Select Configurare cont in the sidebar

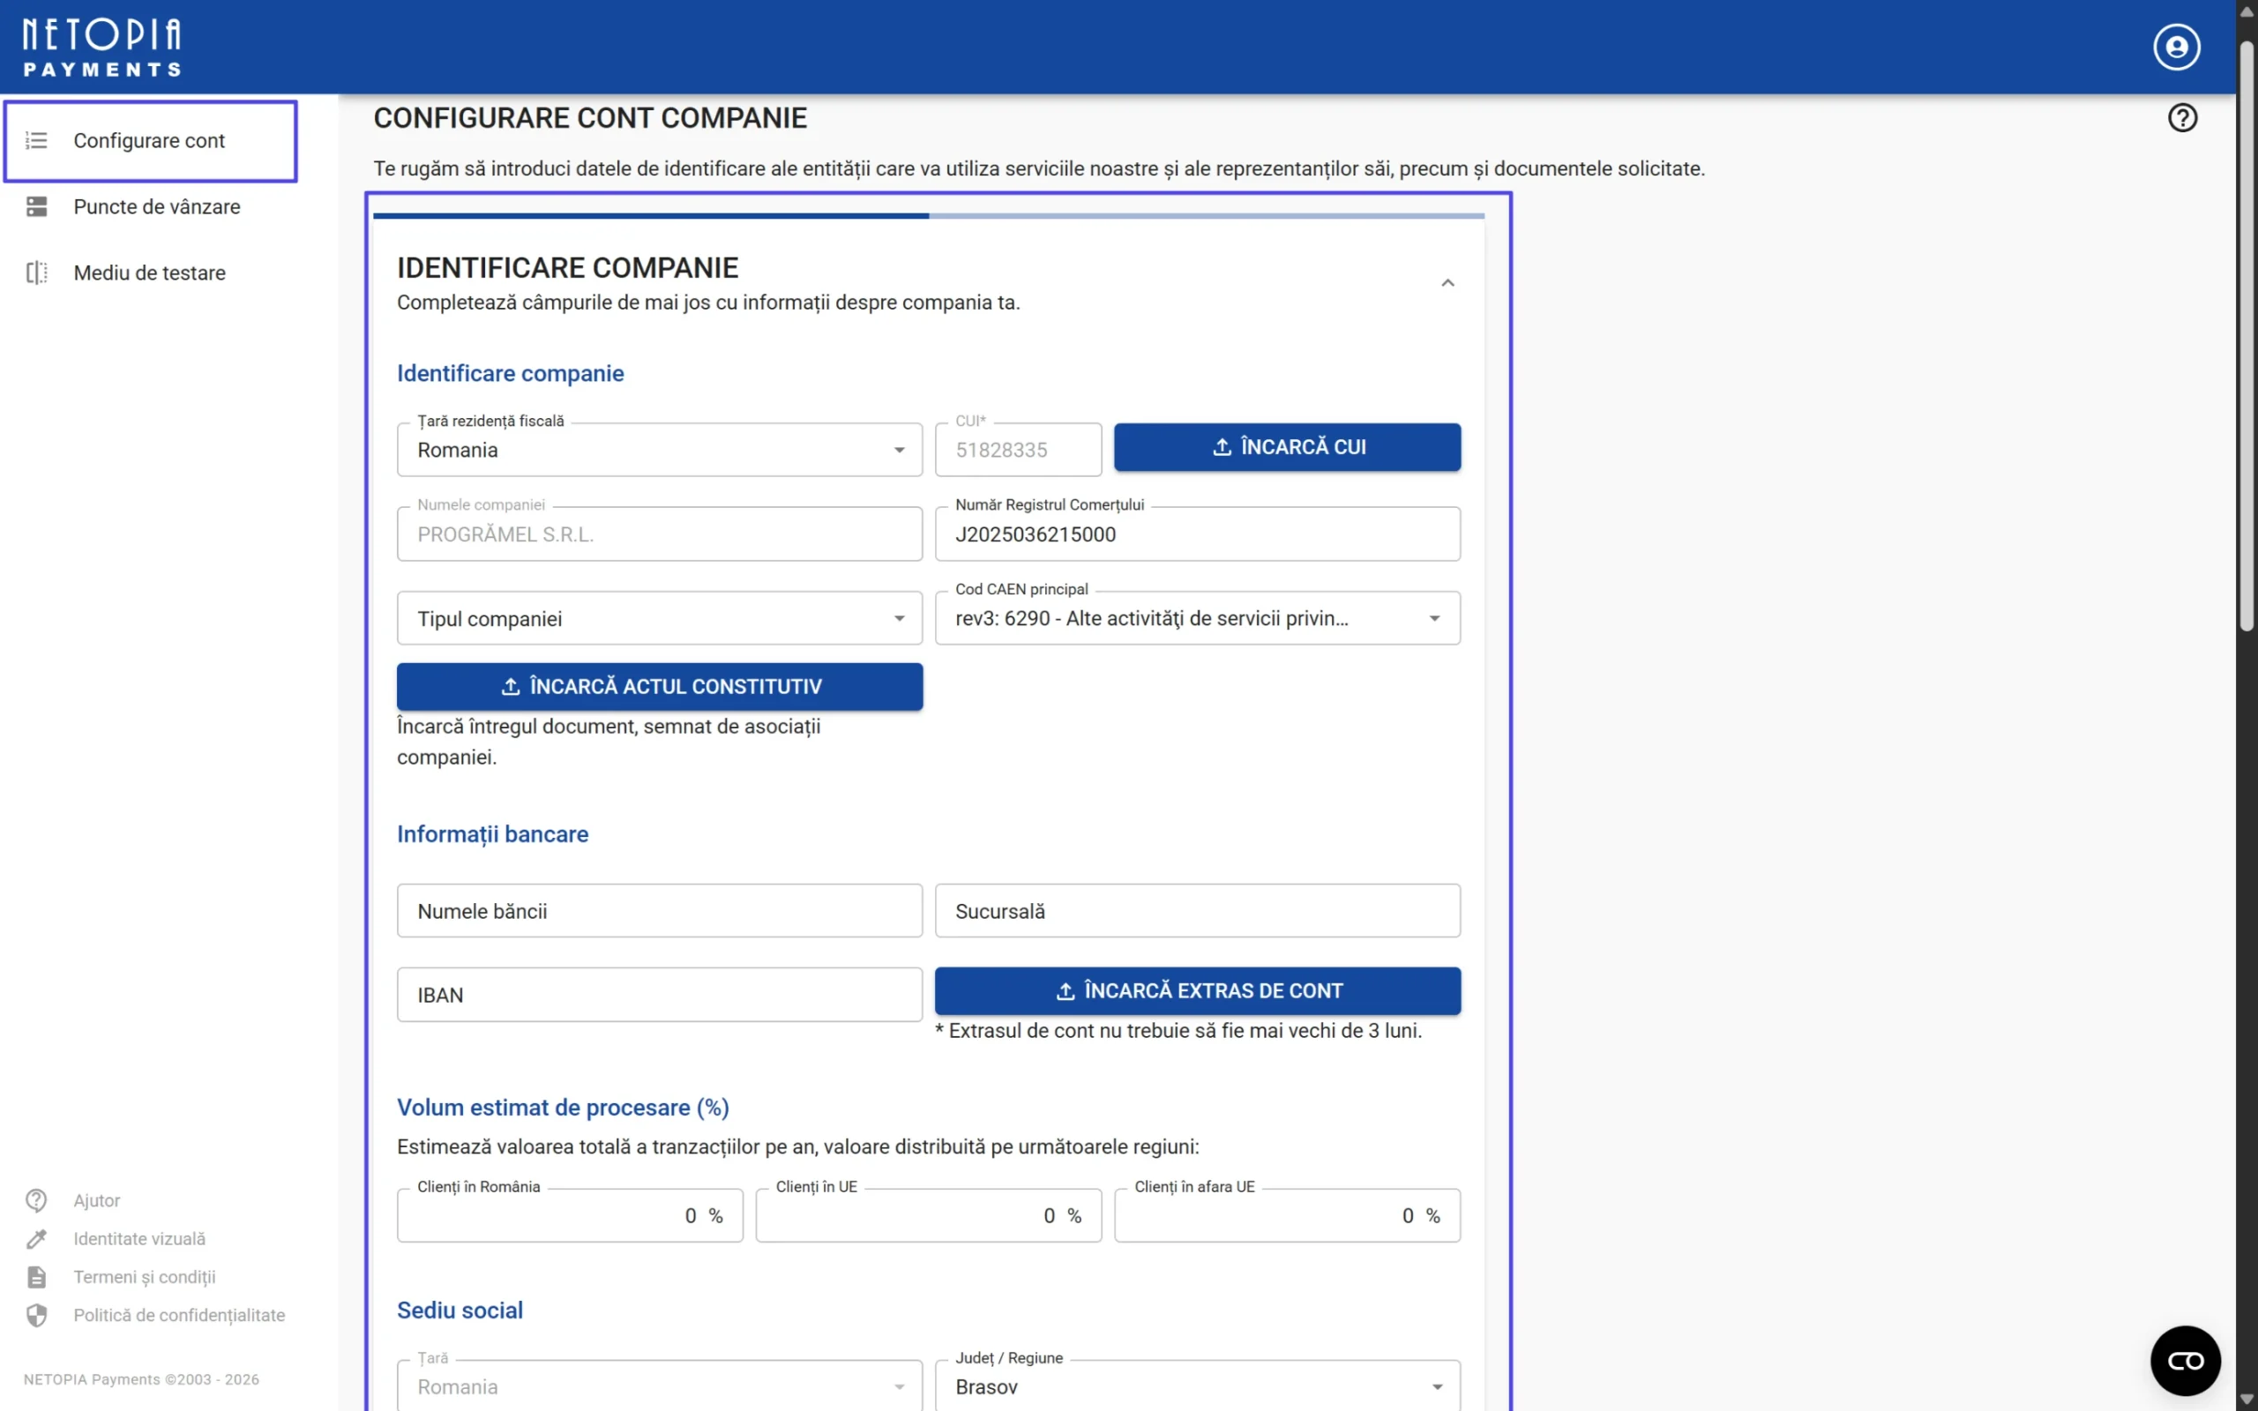149,140
